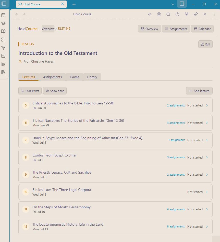220x242 pixels.
Task: Click the magnifier search icon in toolbar
Action: (x=168, y=14)
